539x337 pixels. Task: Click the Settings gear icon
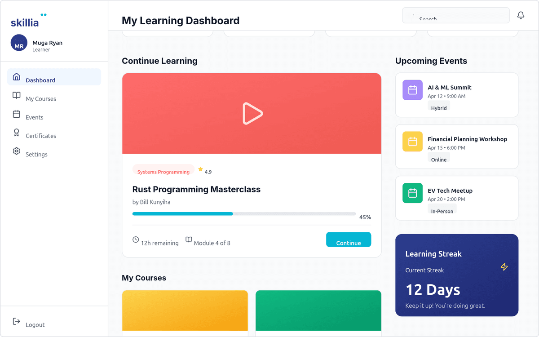(x=16, y=151)
